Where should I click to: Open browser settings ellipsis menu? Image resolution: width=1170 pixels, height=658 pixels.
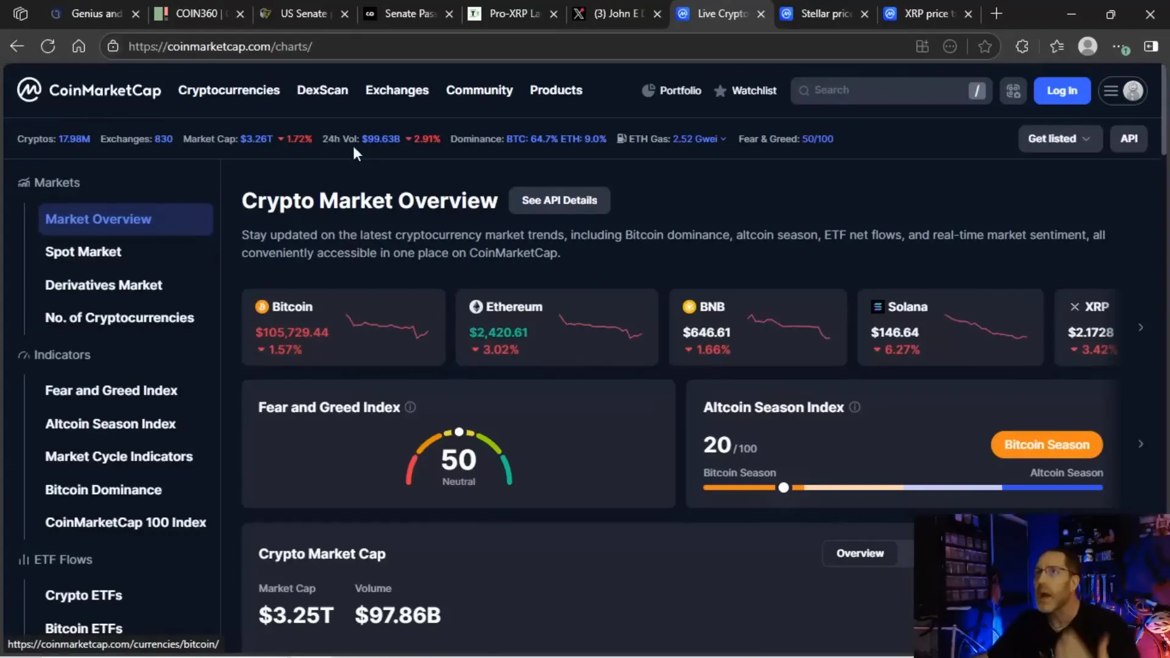click(1119, 46)
